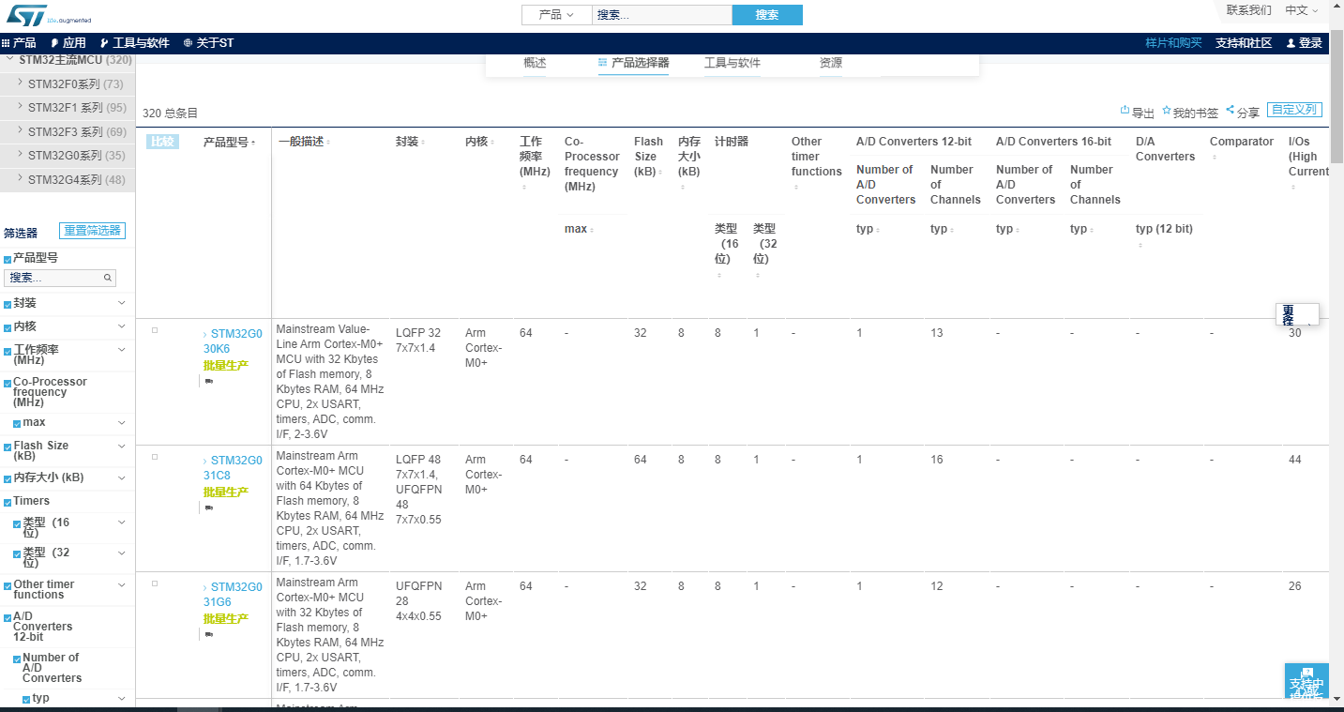Open the STM32G030K6 product link
This screenshot has width=1344, height=712.
coord(233,341)
